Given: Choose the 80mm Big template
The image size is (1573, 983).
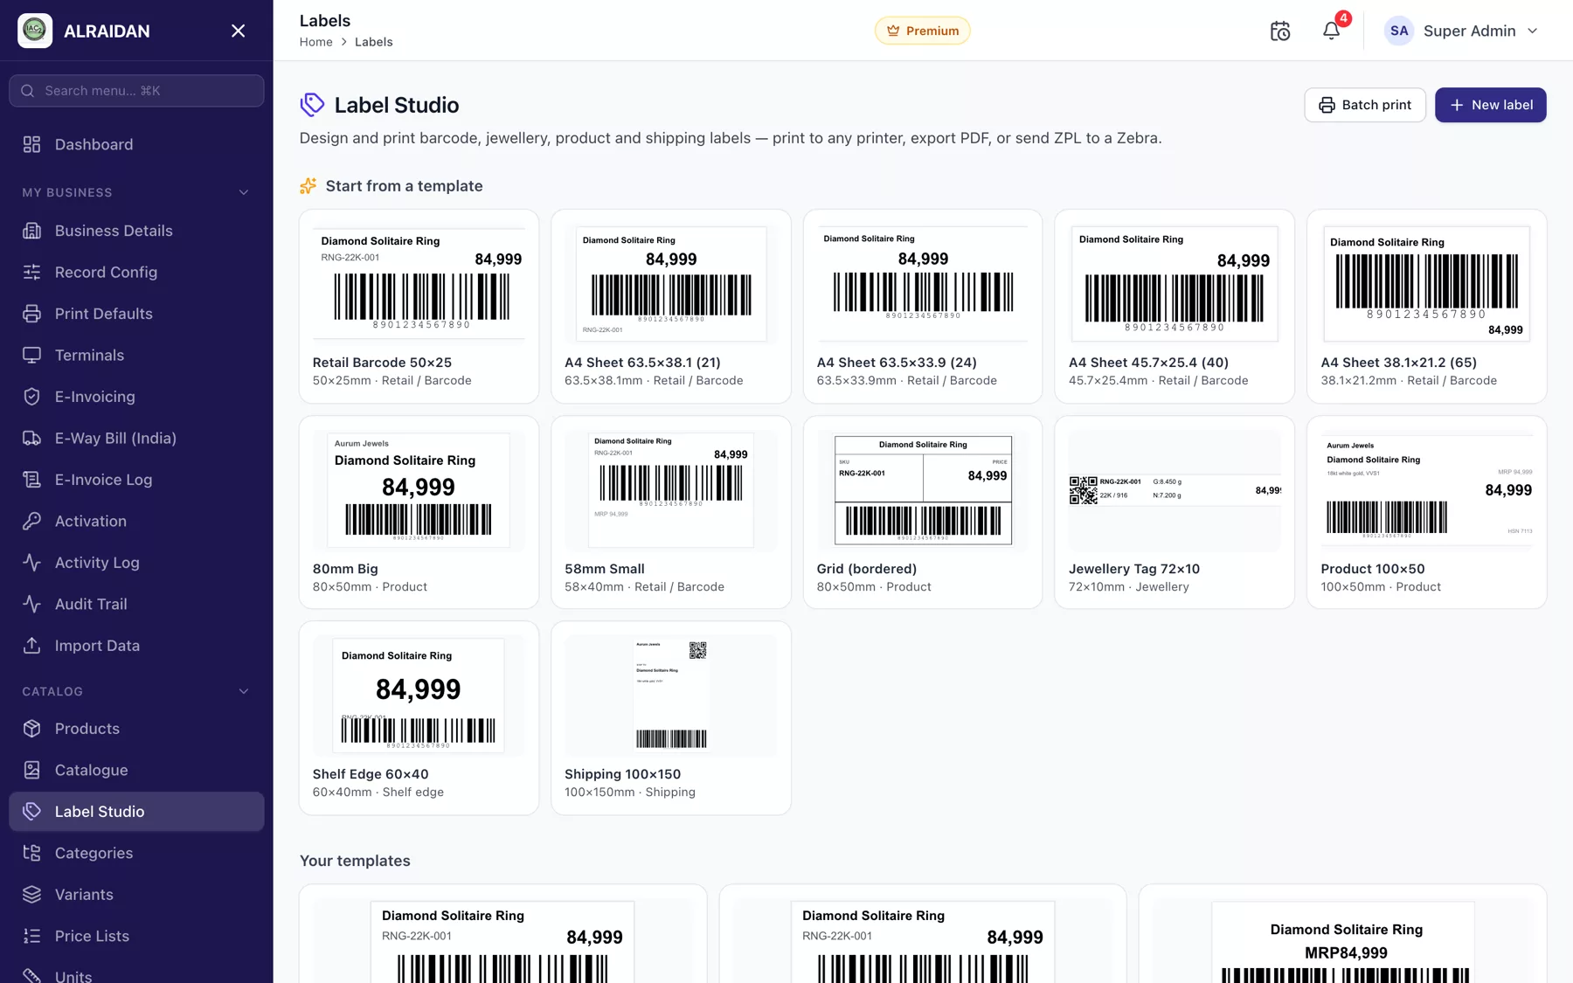Looking at the screenshot, I should (x=419, y=512).
